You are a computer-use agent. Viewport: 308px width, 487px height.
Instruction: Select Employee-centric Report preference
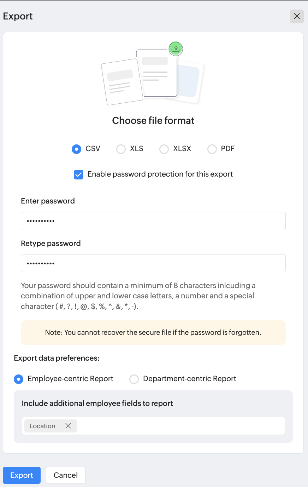tap(18, 379)
